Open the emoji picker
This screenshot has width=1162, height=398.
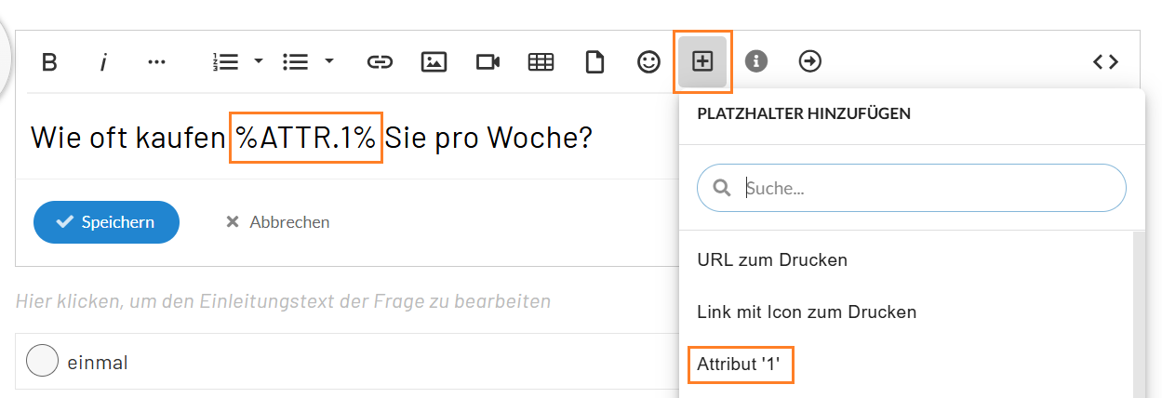pyautogui.click(x=648, y=62)
